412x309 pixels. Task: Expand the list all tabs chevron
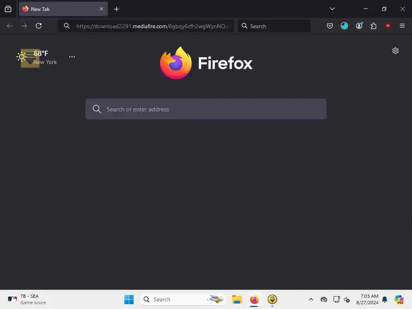332,9
